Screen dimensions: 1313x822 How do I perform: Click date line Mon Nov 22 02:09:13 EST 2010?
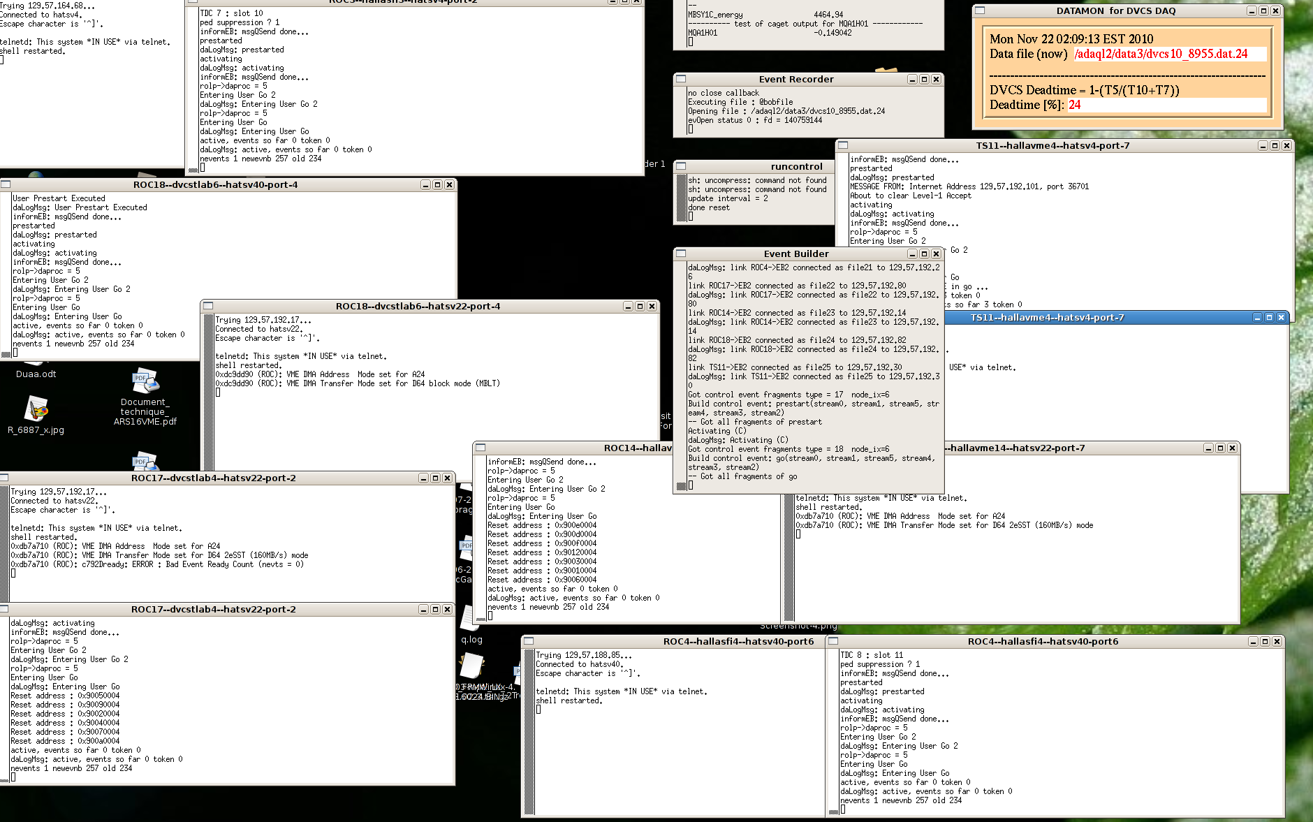point(1071,39)
